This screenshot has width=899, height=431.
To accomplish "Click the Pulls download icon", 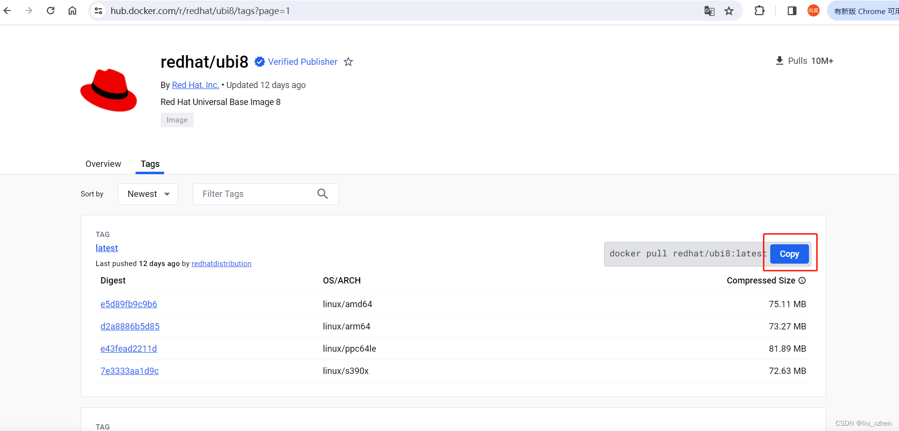I will (779, 60).
